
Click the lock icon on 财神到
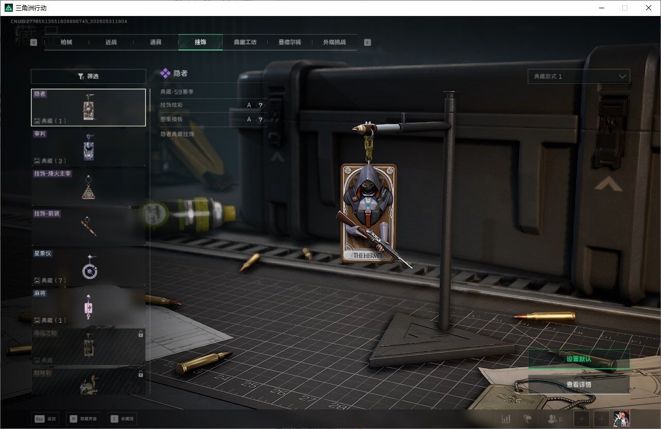point(141,374)
